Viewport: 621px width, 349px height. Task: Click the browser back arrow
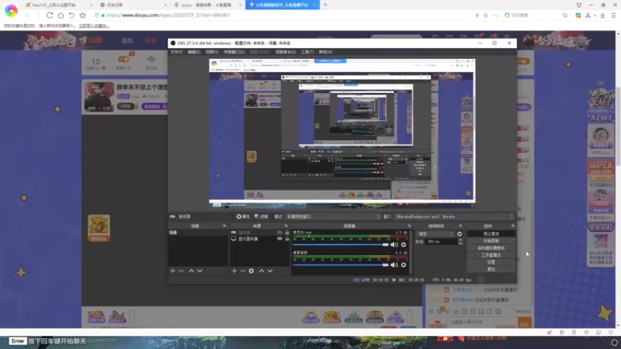tap(27, 15)
